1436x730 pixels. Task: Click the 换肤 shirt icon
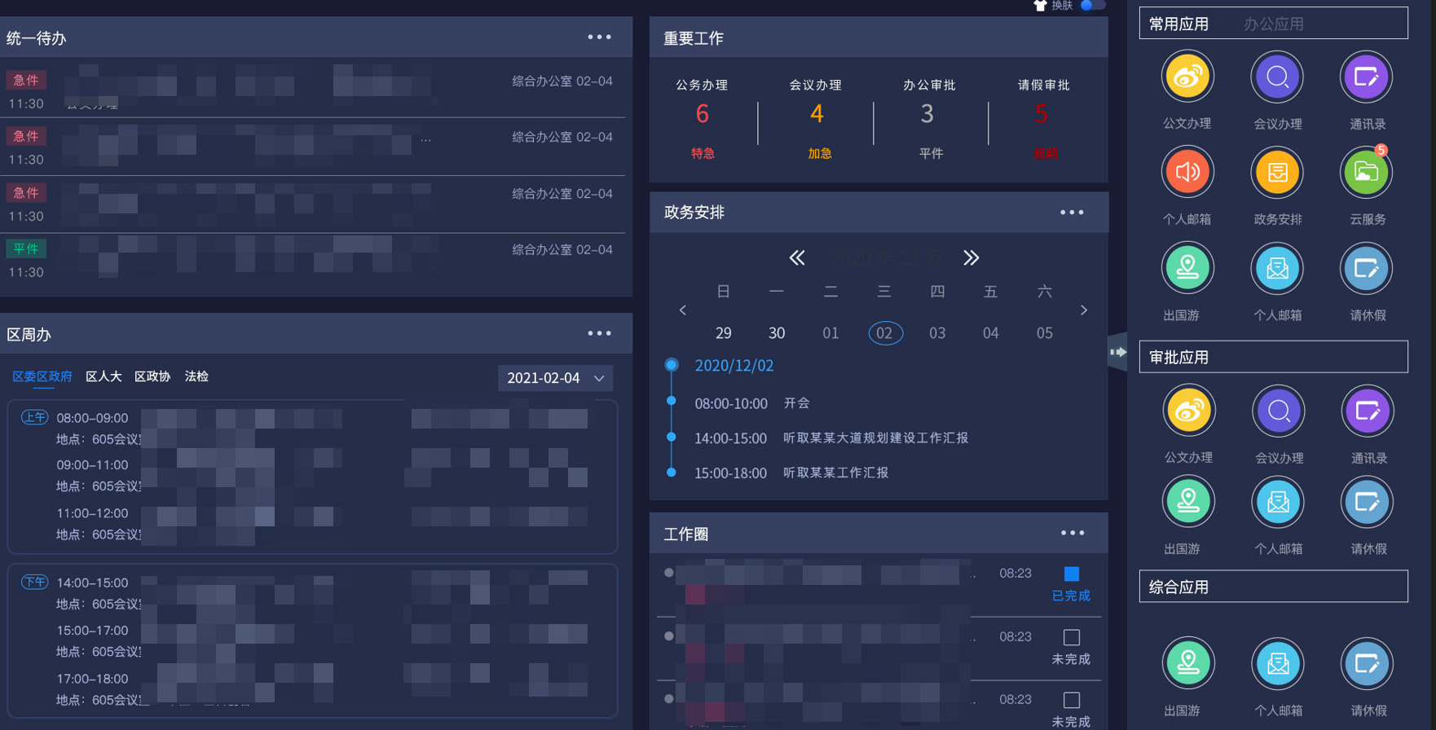(1040, 5)
